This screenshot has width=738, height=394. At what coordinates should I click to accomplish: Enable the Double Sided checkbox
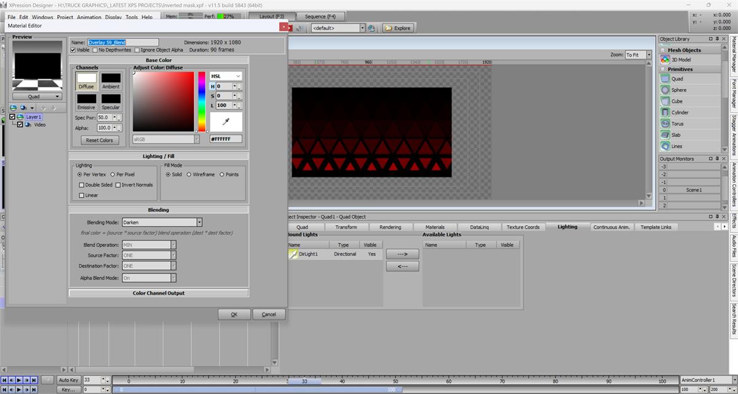82,185
